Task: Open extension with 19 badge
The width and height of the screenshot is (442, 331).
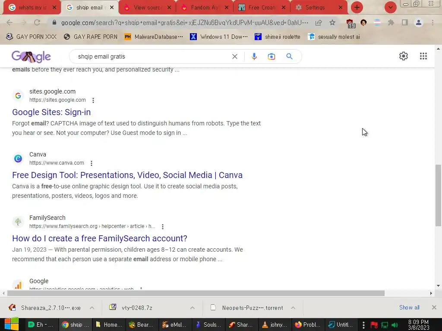Action: tap(350, 23)
